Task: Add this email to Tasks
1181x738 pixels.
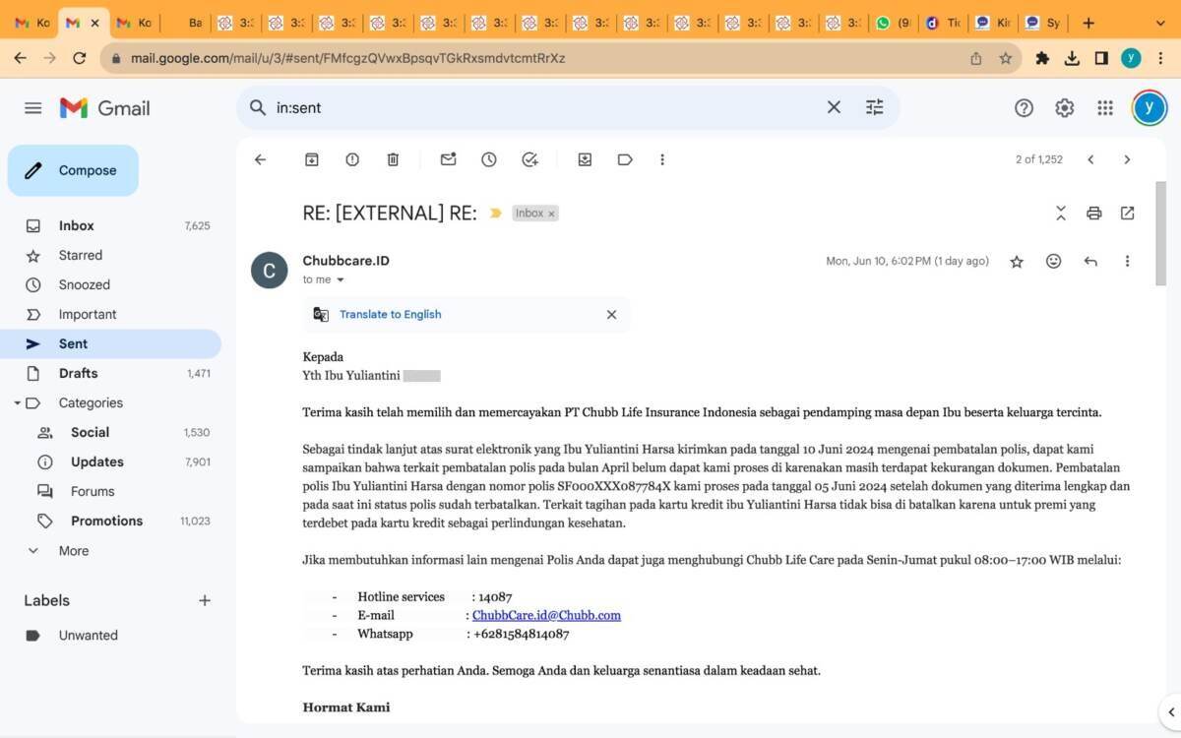Action: click(x=529, y=159)
